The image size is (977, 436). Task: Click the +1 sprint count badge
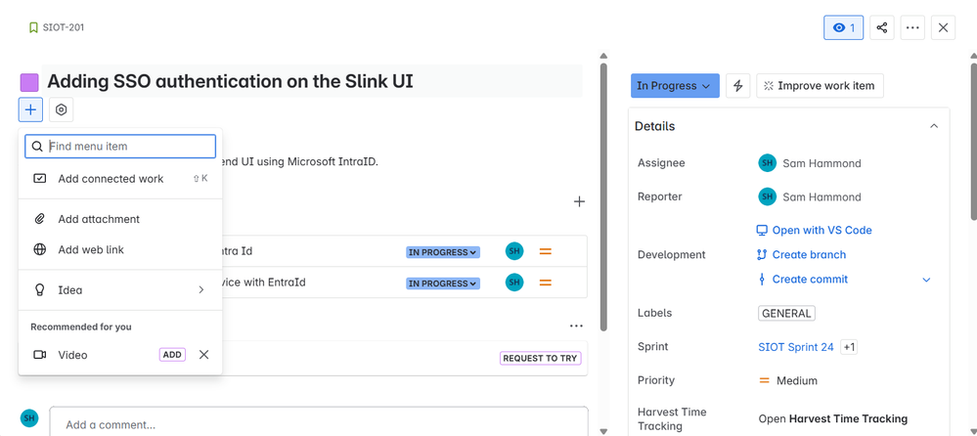coord(849,347)
